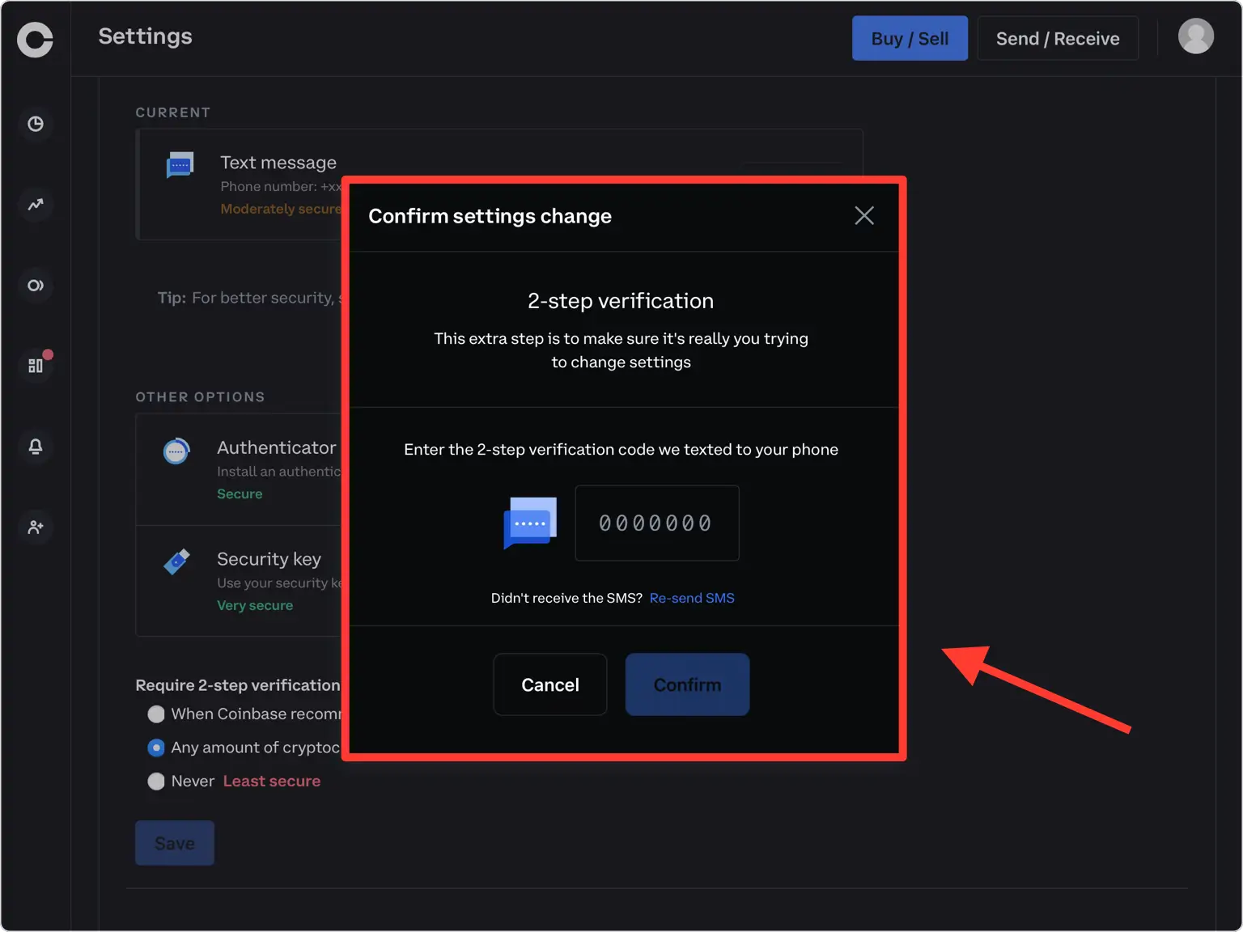Click the Security key icon
This screenshot has height=932, width=1243.
(177, 562)
